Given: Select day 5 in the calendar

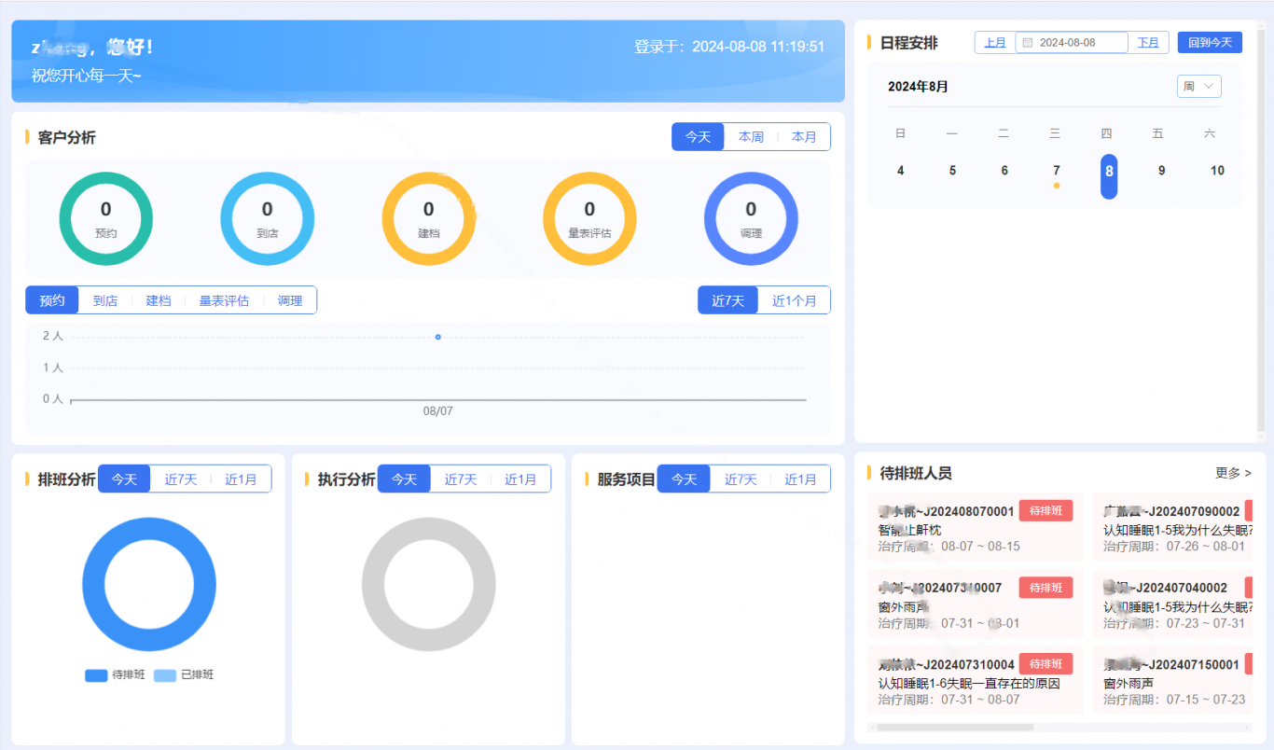Looking at the screenshot, I should [x=952, y=171].
